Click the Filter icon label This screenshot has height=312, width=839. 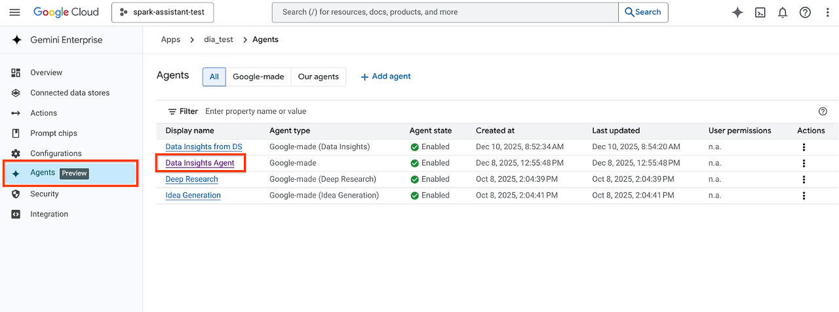point(183,111)
